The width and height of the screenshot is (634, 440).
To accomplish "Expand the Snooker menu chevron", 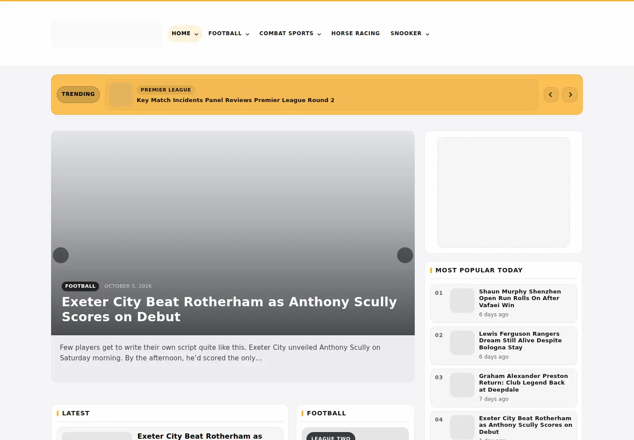I will point(428,34).
